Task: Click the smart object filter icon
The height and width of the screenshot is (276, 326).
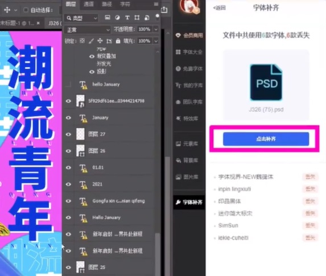Action: click(147, 18)
